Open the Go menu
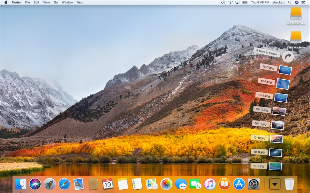The width and height of the screenshot is (310, 193). [x=56, y=2]
